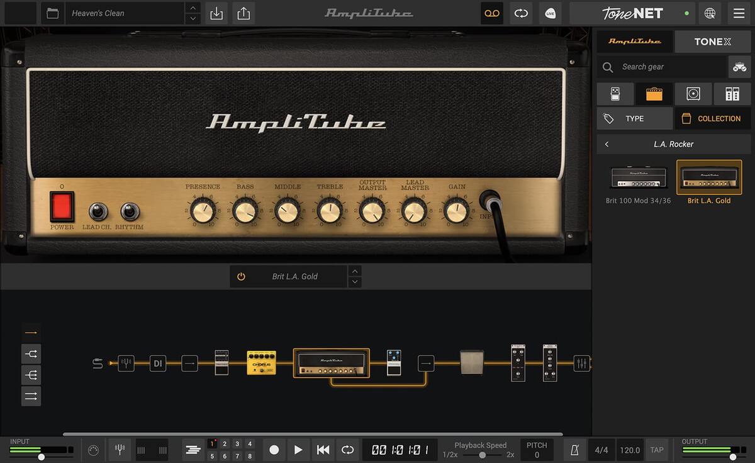
Task: Collapse the L.A. Rocker collection with the chevron
Action: click(x=606, y=143)
